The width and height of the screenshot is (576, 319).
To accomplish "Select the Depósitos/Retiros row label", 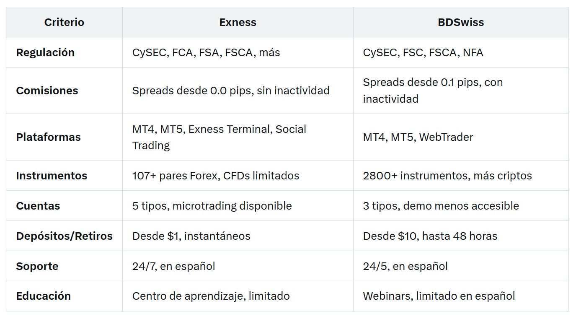I will coord(64,236).
